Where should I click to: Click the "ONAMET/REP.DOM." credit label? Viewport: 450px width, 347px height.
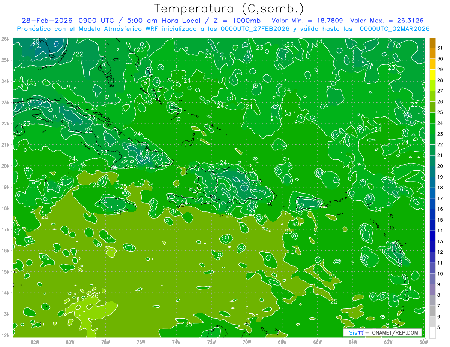click(396, 332)
